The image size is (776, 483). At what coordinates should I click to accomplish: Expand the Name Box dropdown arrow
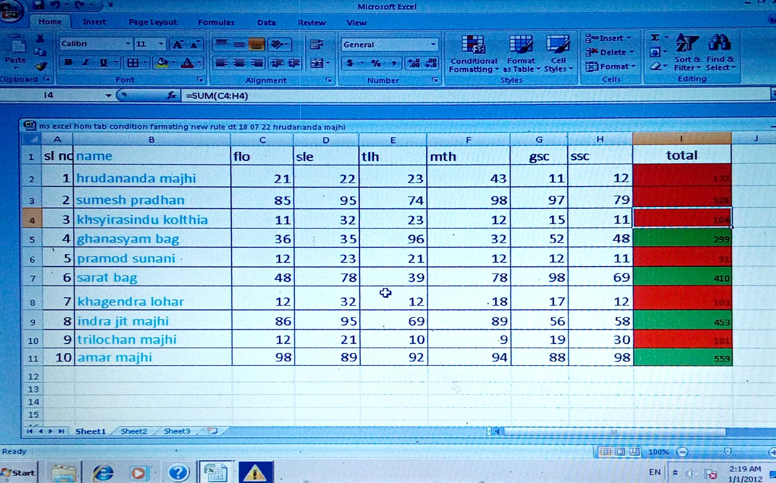tap(108, 96)
